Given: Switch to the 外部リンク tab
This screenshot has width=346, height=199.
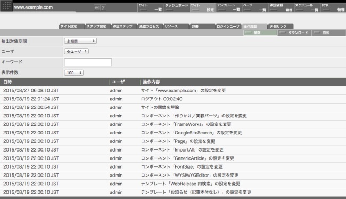Looking at the screenshot, I should [x=280, y=26].
